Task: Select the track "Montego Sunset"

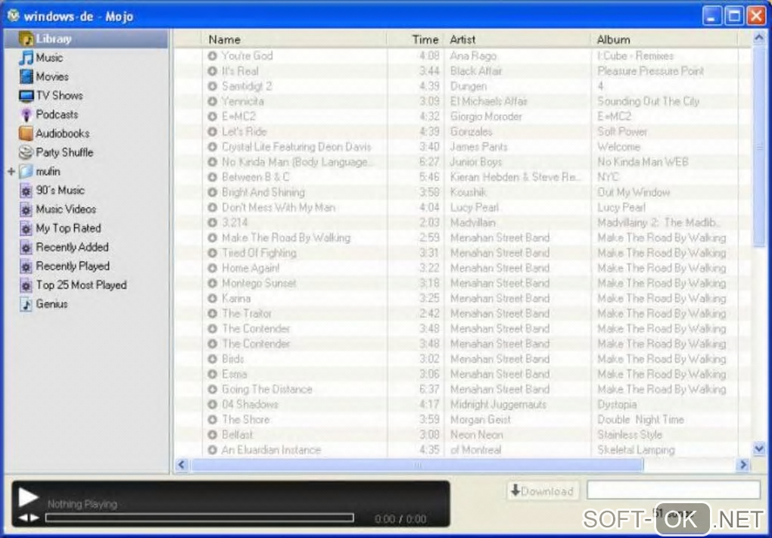Action: [x=259, y=284]
